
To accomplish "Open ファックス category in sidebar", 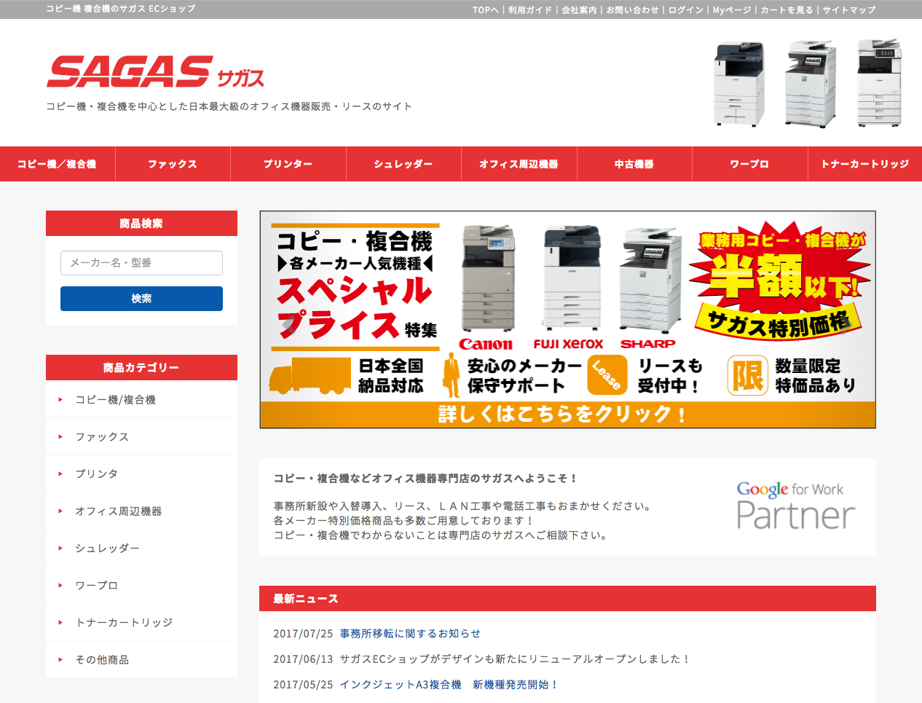I will pos(141,436).
